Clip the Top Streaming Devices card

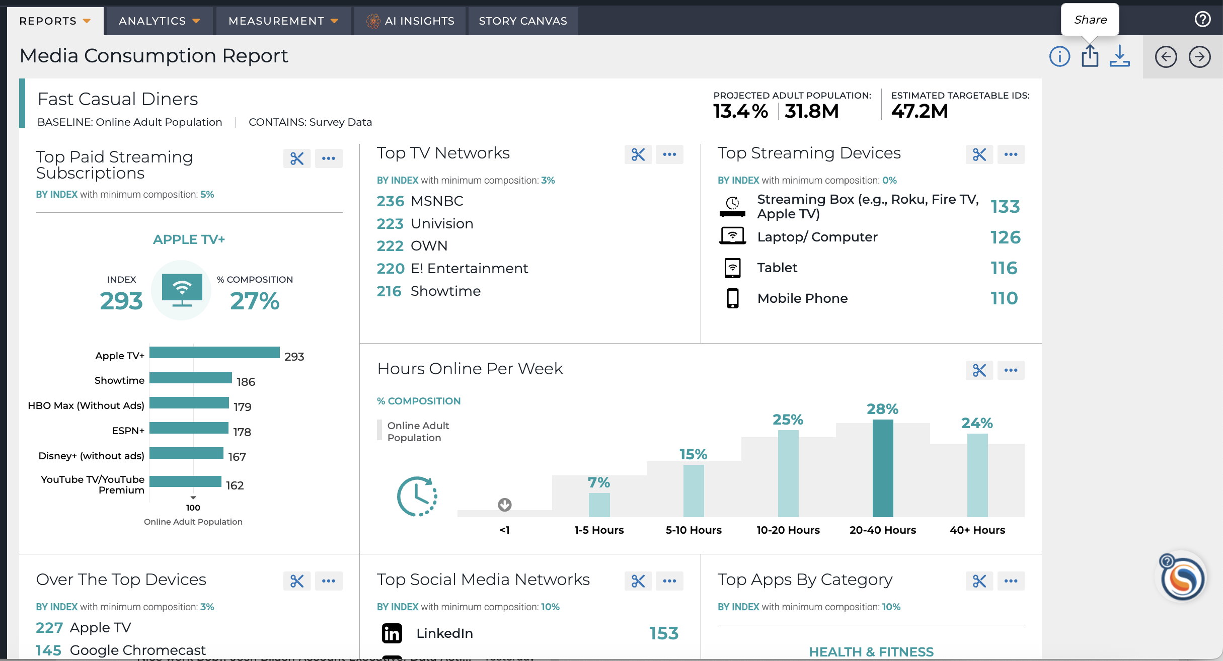tap(979, 154)
